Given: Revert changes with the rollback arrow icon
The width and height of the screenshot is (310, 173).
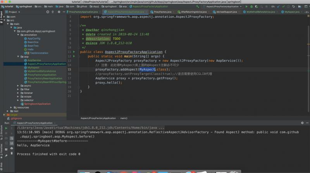Looking at the screenshot, I should (x=293, y=7).
